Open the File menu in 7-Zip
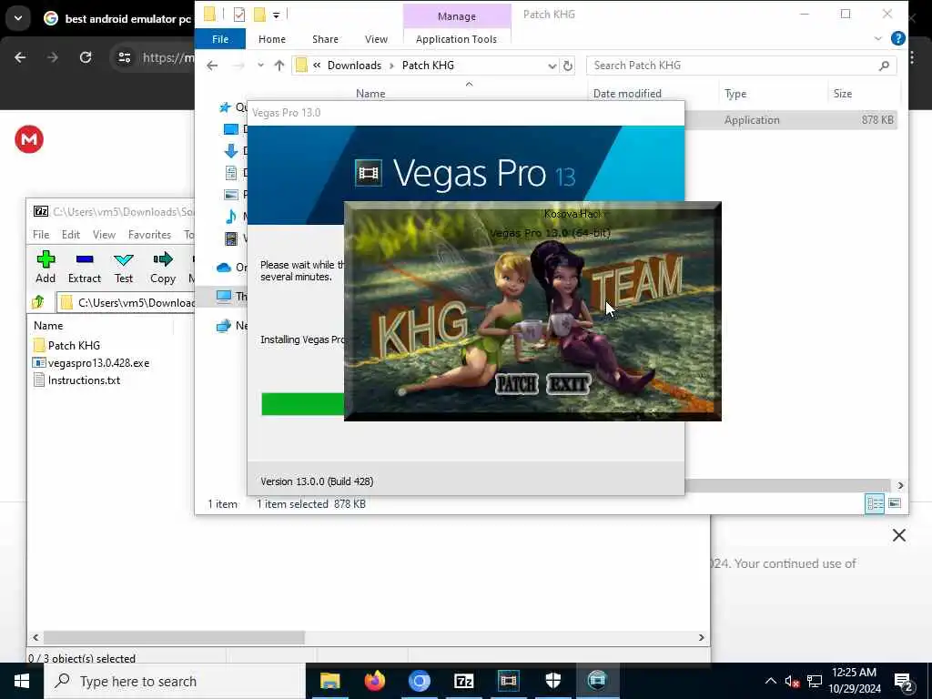This screenshot has width=932, height=699. (x=41, y=235)
